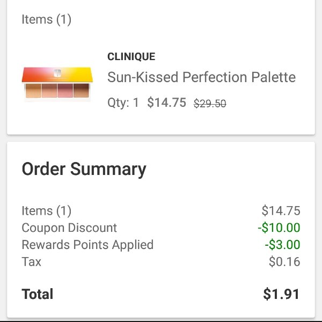Screen dimensions: 322x322
Task: Select the Qty: 1 quantity text
Action: pos(123,103)
